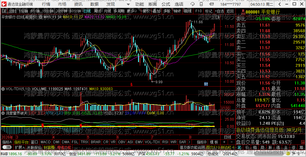Open the 行情 menu
Viewport: 306px width, 157px height.
click(46, 4)
